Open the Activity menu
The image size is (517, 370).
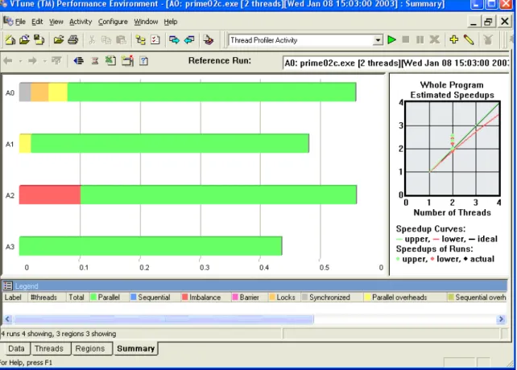[x=81, y=22]
